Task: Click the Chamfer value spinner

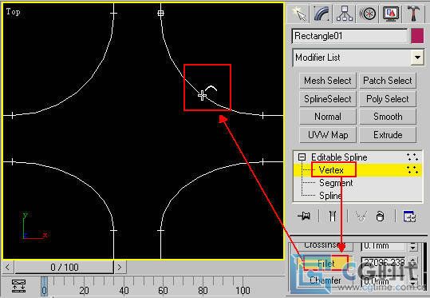Action: 413,281
